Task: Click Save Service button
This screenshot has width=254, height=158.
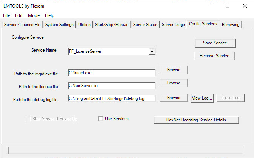Action: click(x=215, y=43)
